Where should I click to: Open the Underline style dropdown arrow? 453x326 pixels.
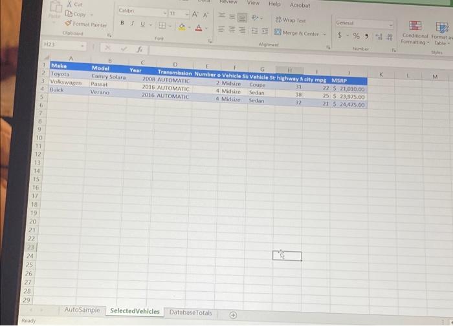(151, 25)
